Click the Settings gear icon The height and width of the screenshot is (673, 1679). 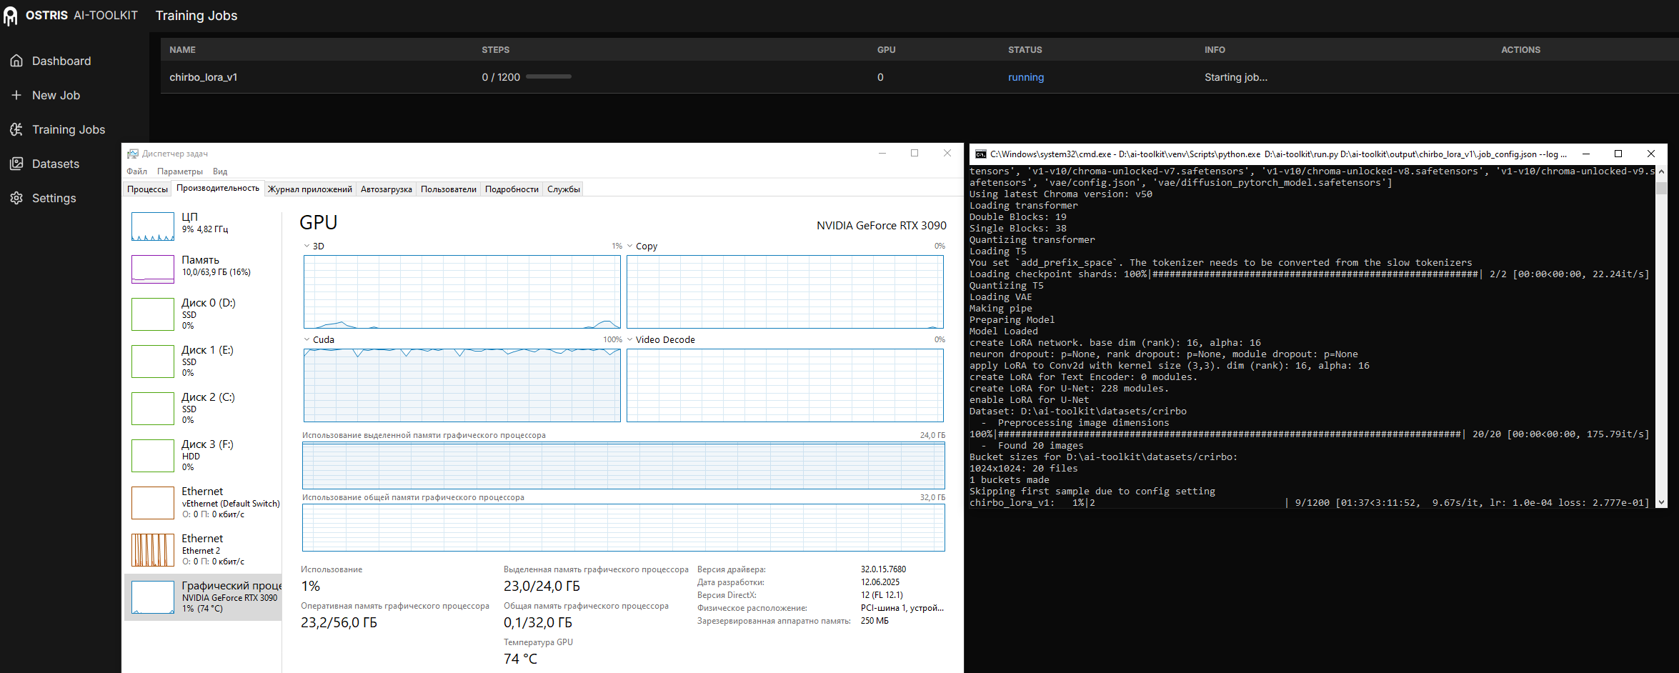[x=16, y=198]
